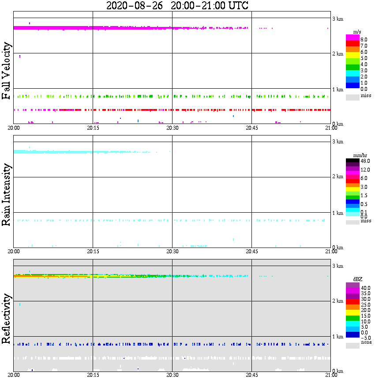Select the Reflectivity vertical axis label
375x383 pixels.
coord(7,319)
